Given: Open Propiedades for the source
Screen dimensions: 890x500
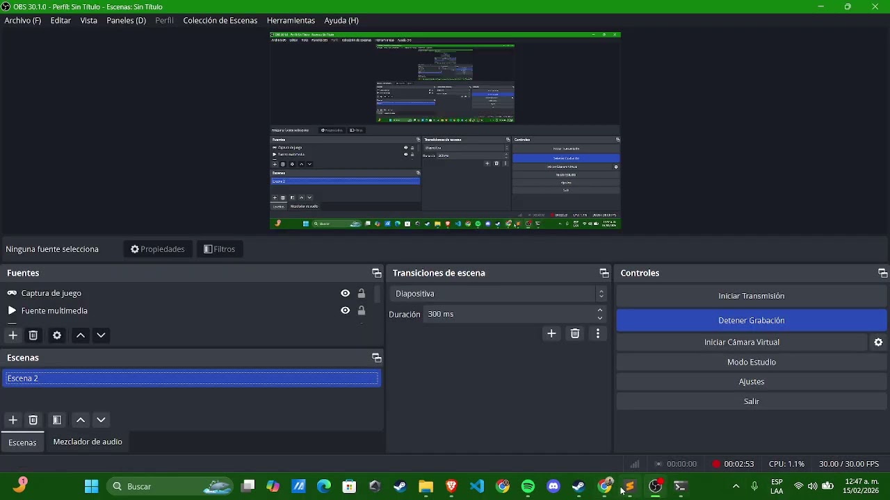Looking at the screenshot, I should [158, 249].
